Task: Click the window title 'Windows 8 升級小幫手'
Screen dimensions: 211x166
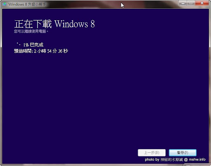Action: 27,4
